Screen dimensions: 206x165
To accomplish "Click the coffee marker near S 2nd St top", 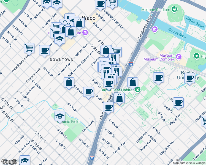I will click(x=100, y=4).
